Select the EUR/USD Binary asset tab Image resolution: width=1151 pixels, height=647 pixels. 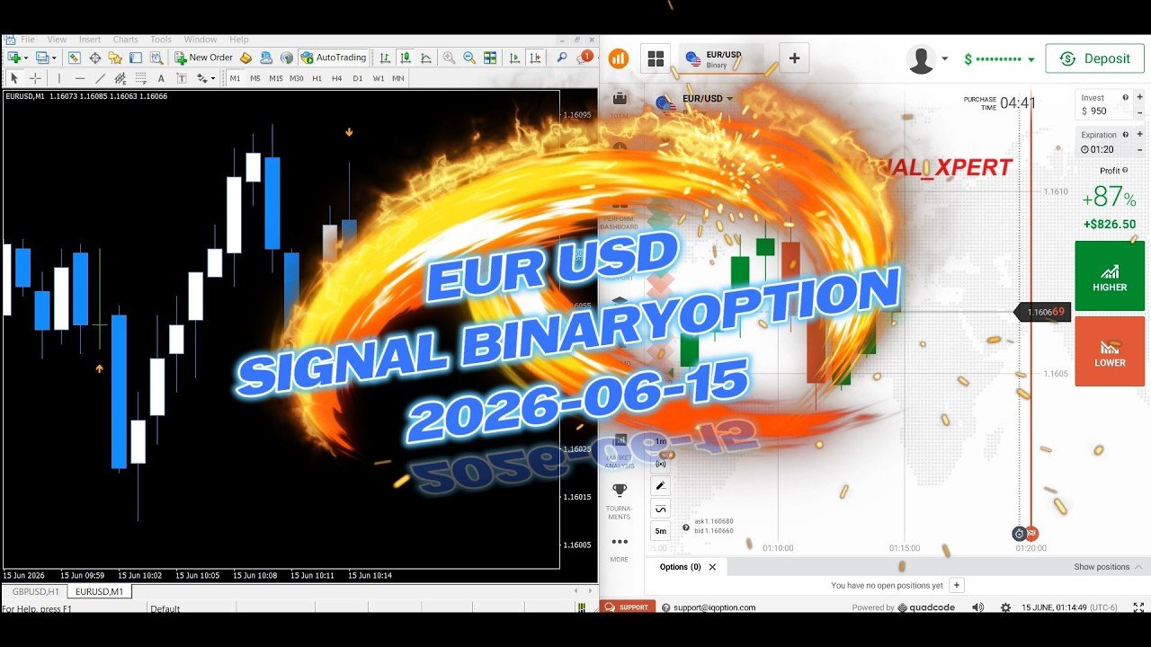(x=721, y=58)
